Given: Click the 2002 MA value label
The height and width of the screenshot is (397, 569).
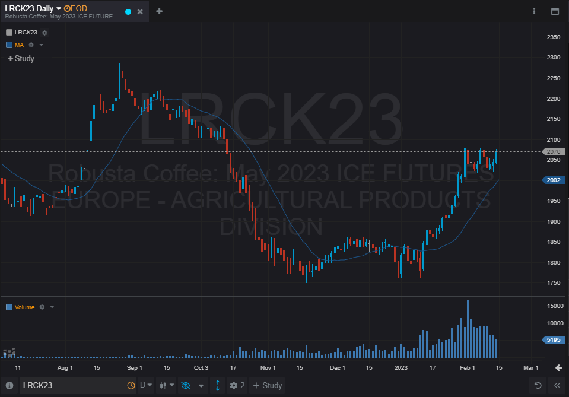Looking at the screenshot, I should [x=554, y=180].
